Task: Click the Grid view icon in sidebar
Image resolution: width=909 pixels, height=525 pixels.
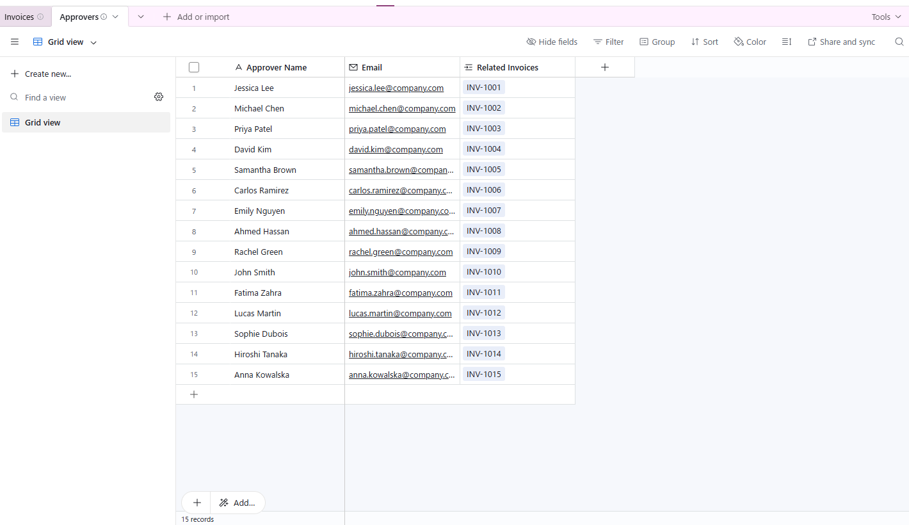Action: coord(15,122)
